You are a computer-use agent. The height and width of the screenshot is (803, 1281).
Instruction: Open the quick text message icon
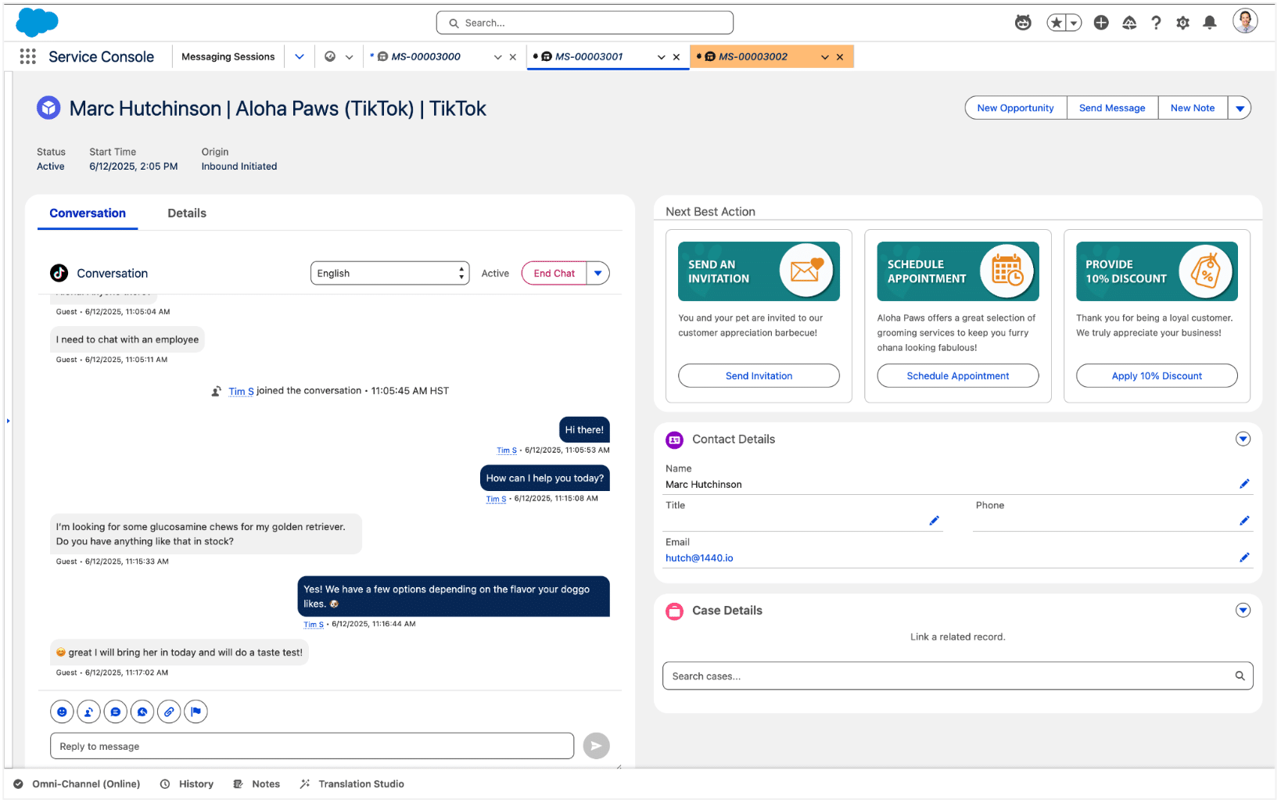[x=116, y=712]
